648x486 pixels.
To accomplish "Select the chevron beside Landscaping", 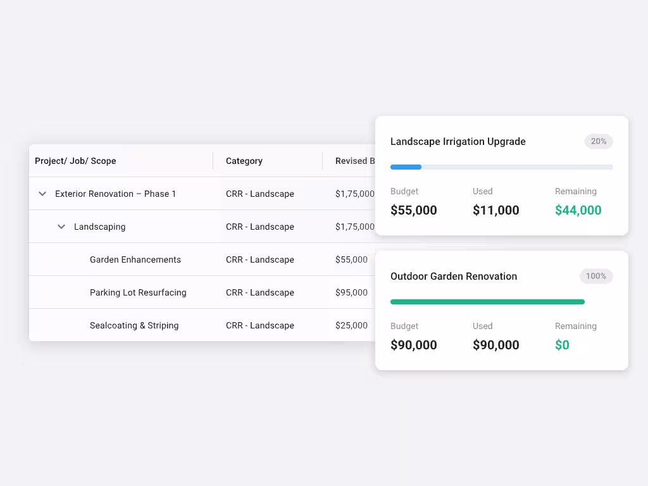I will click(x=61, y=226).
